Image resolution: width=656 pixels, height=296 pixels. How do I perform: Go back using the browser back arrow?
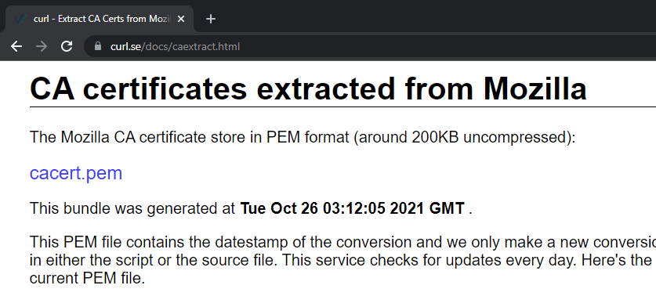[x=16, y=46]
